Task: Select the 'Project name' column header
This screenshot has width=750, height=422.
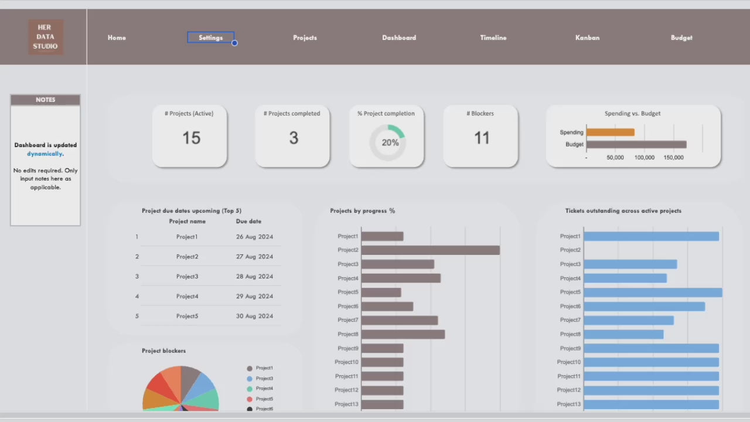Action: click(187, 221)
